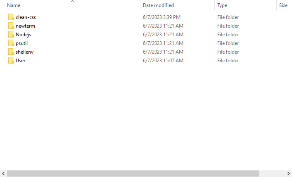292x177 pixels.
Task: Click the newterm folder icon
Action: (x=11, y=26)
